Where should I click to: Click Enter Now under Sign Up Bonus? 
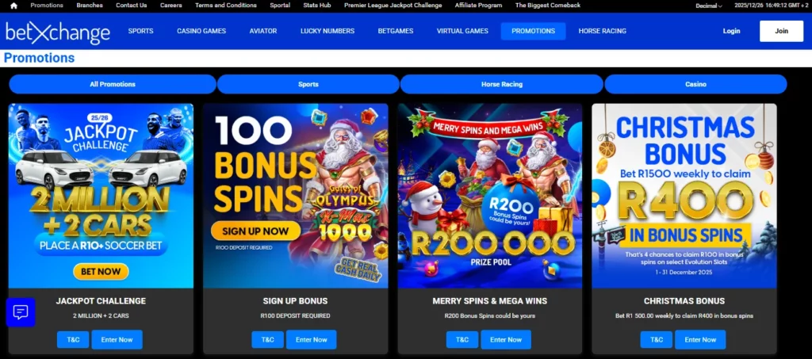coord(311,340)
